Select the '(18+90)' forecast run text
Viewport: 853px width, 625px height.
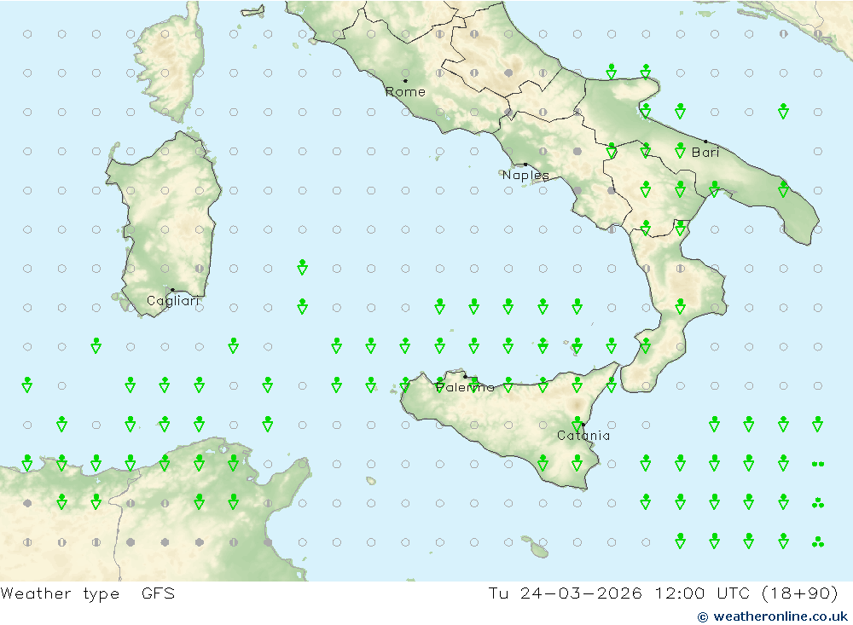click(x=800, y=593)
